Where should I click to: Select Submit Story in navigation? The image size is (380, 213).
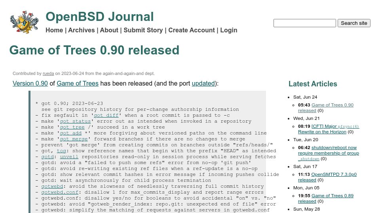tap(143, 30)
